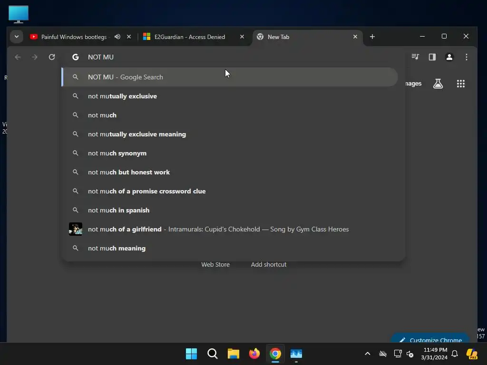Go back with the back arrow
Image resolution: width=487 pixels, height=365 pixels.
click(x=18, y=57)
